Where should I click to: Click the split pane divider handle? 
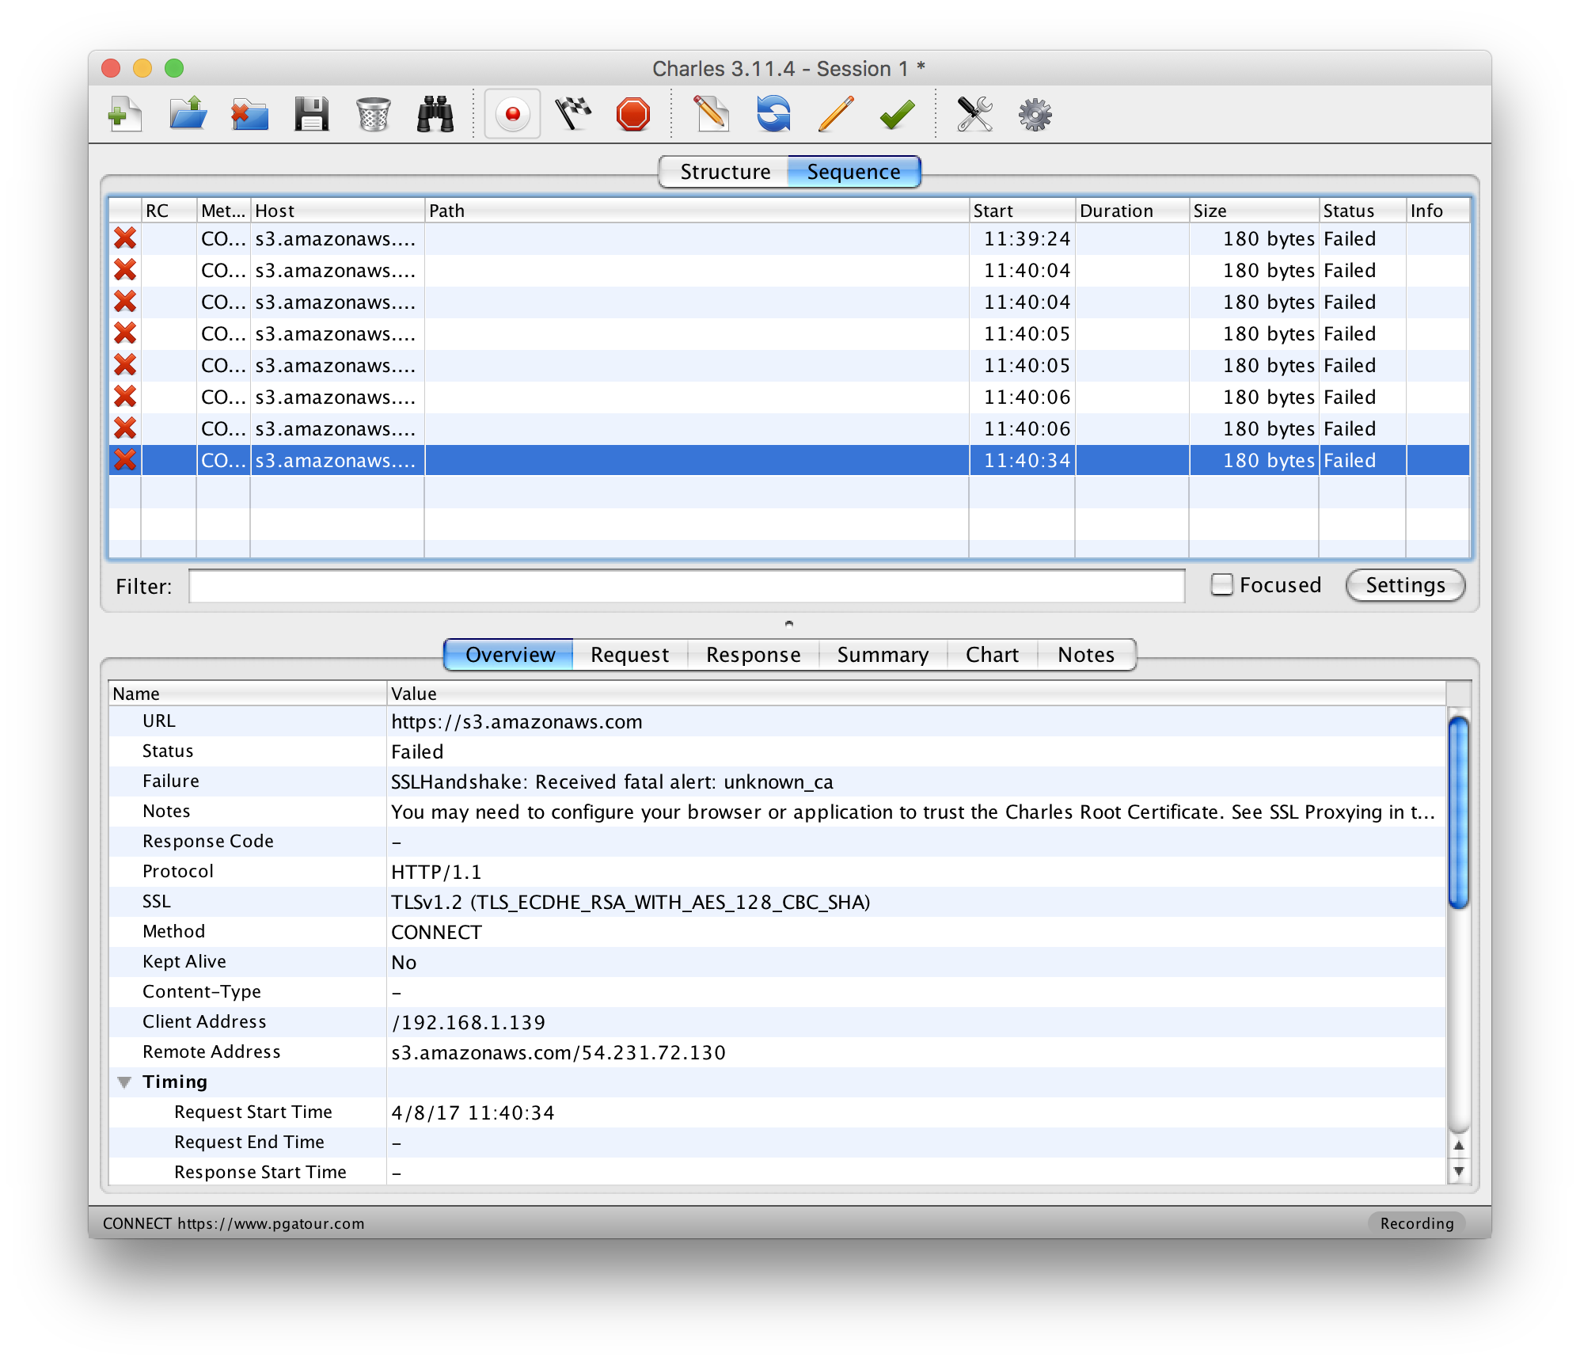click(788, 624)
